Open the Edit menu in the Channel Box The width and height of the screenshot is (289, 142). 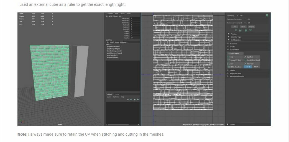pyautogui.click(x=116, y=14)
